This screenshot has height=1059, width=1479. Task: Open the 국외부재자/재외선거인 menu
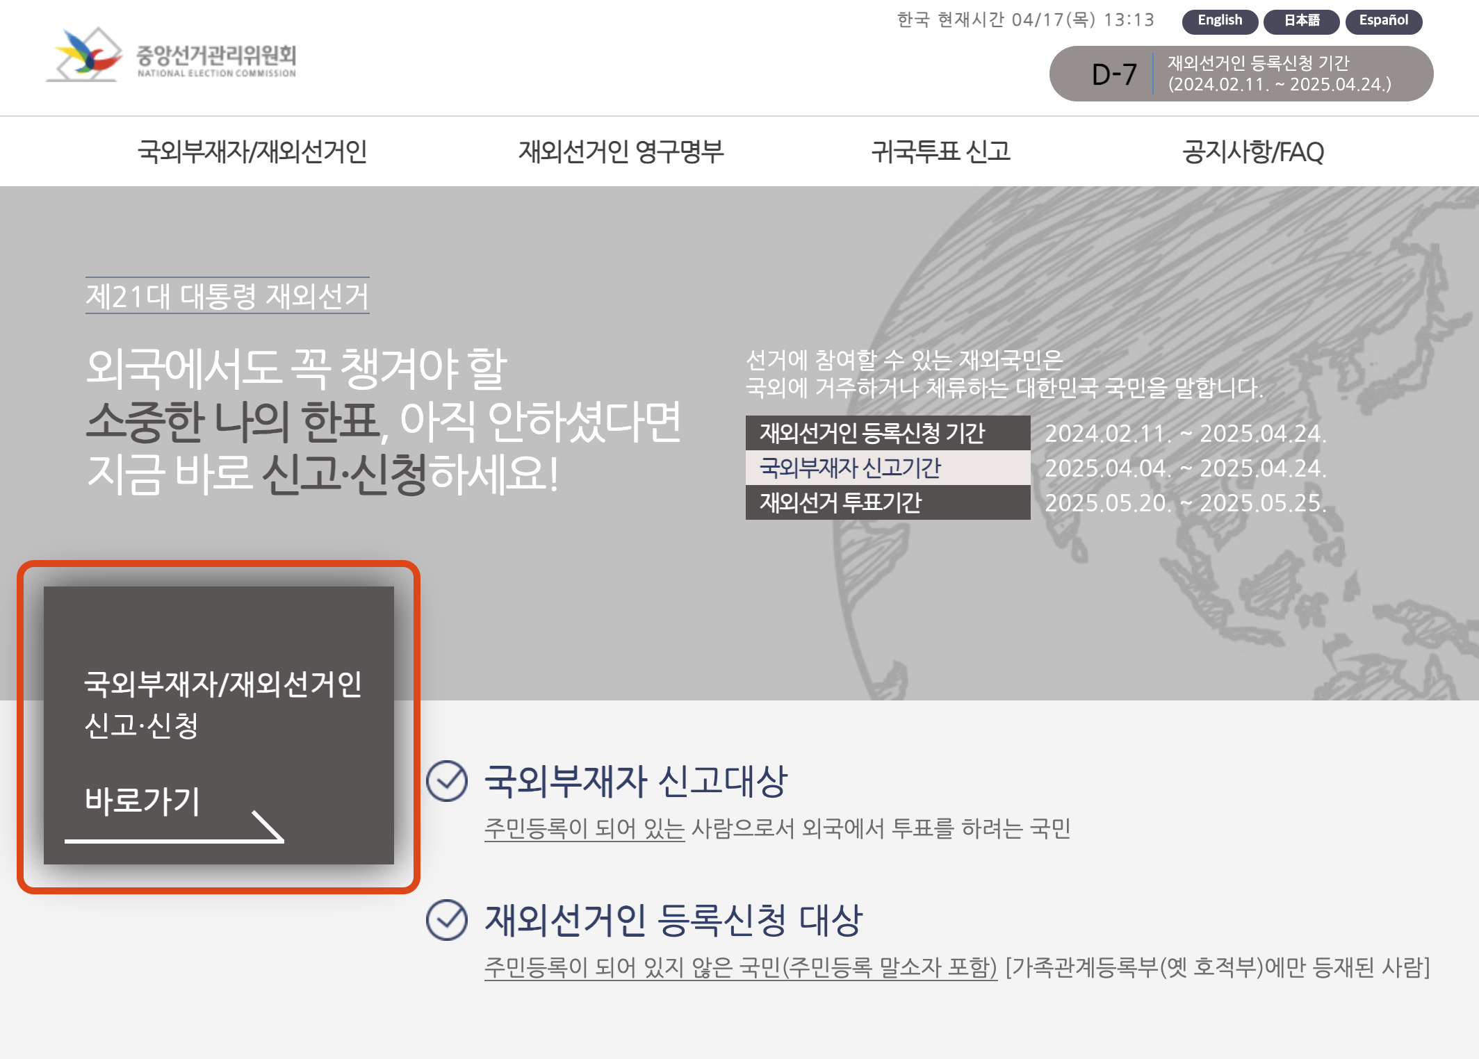[252, 151]
